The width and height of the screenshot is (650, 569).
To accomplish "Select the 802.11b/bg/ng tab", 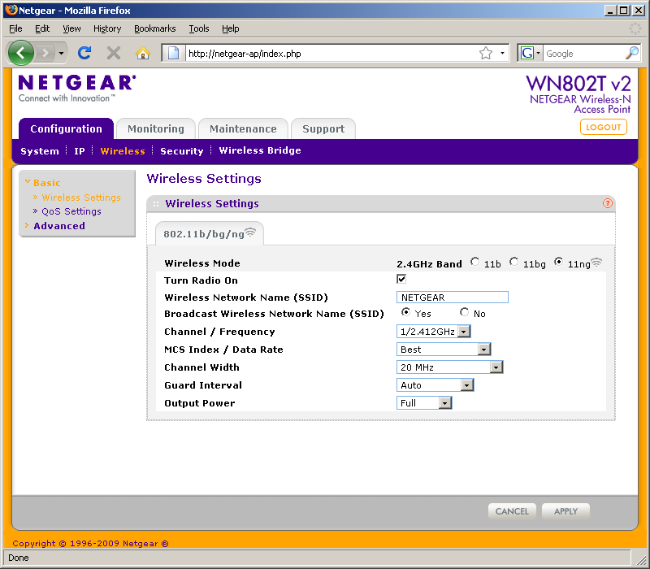I will point(210,233).
